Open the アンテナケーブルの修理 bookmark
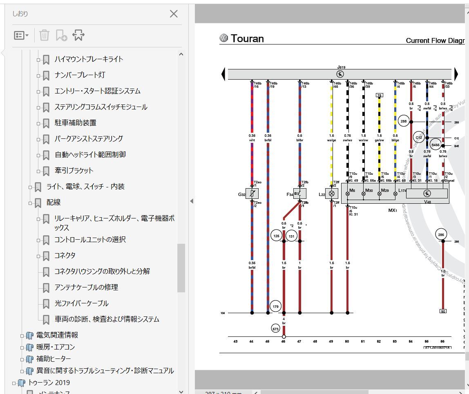 [86, 287]
